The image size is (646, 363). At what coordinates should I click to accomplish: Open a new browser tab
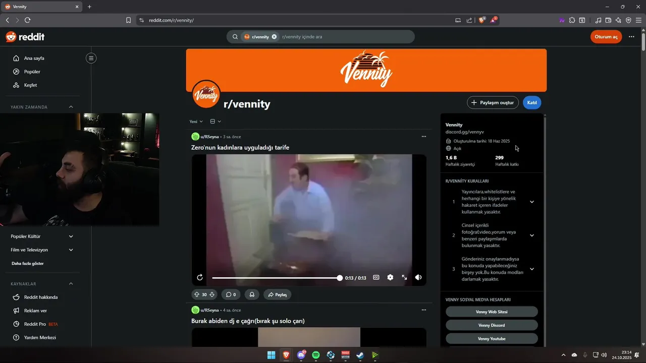point(89,7)
